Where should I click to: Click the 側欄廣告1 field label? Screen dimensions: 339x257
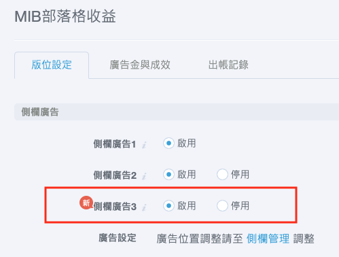pyautogui.click(x=115, y=144)
